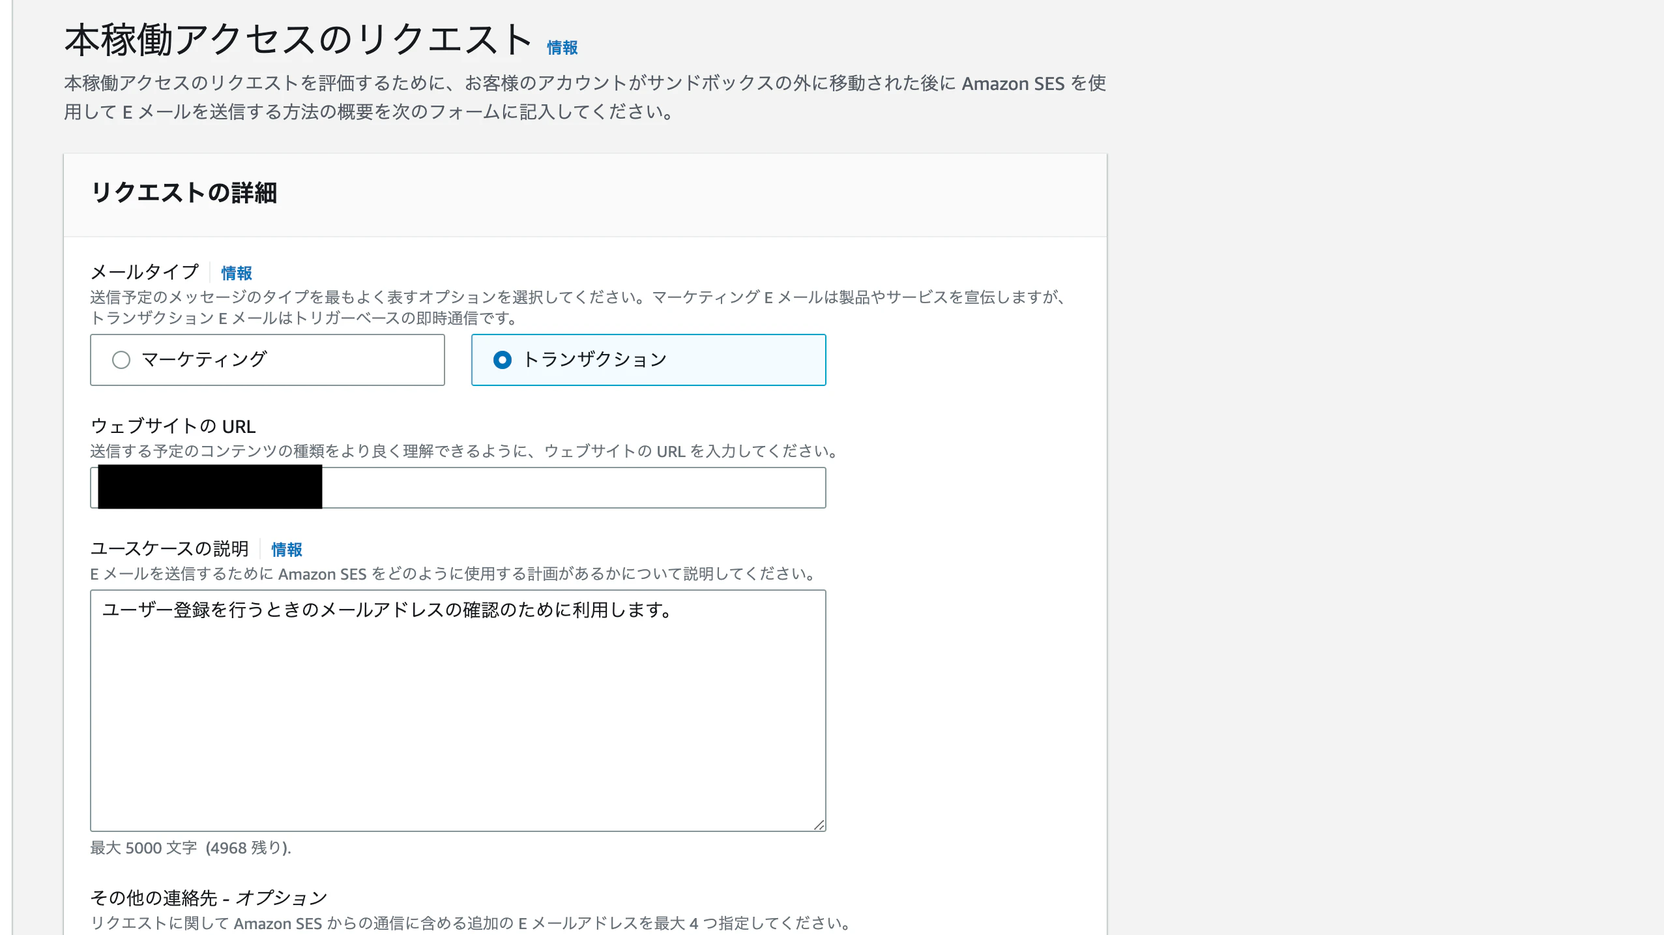Click the その他の連絡先 - オプション heading
1664x935 pixels.
click(209, 897)
